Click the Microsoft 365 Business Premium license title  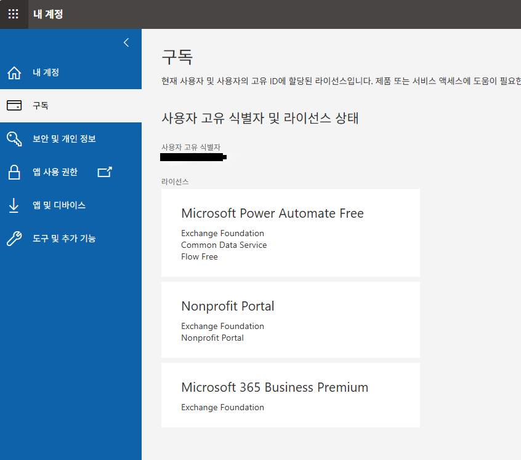click(x=275, y=387)
